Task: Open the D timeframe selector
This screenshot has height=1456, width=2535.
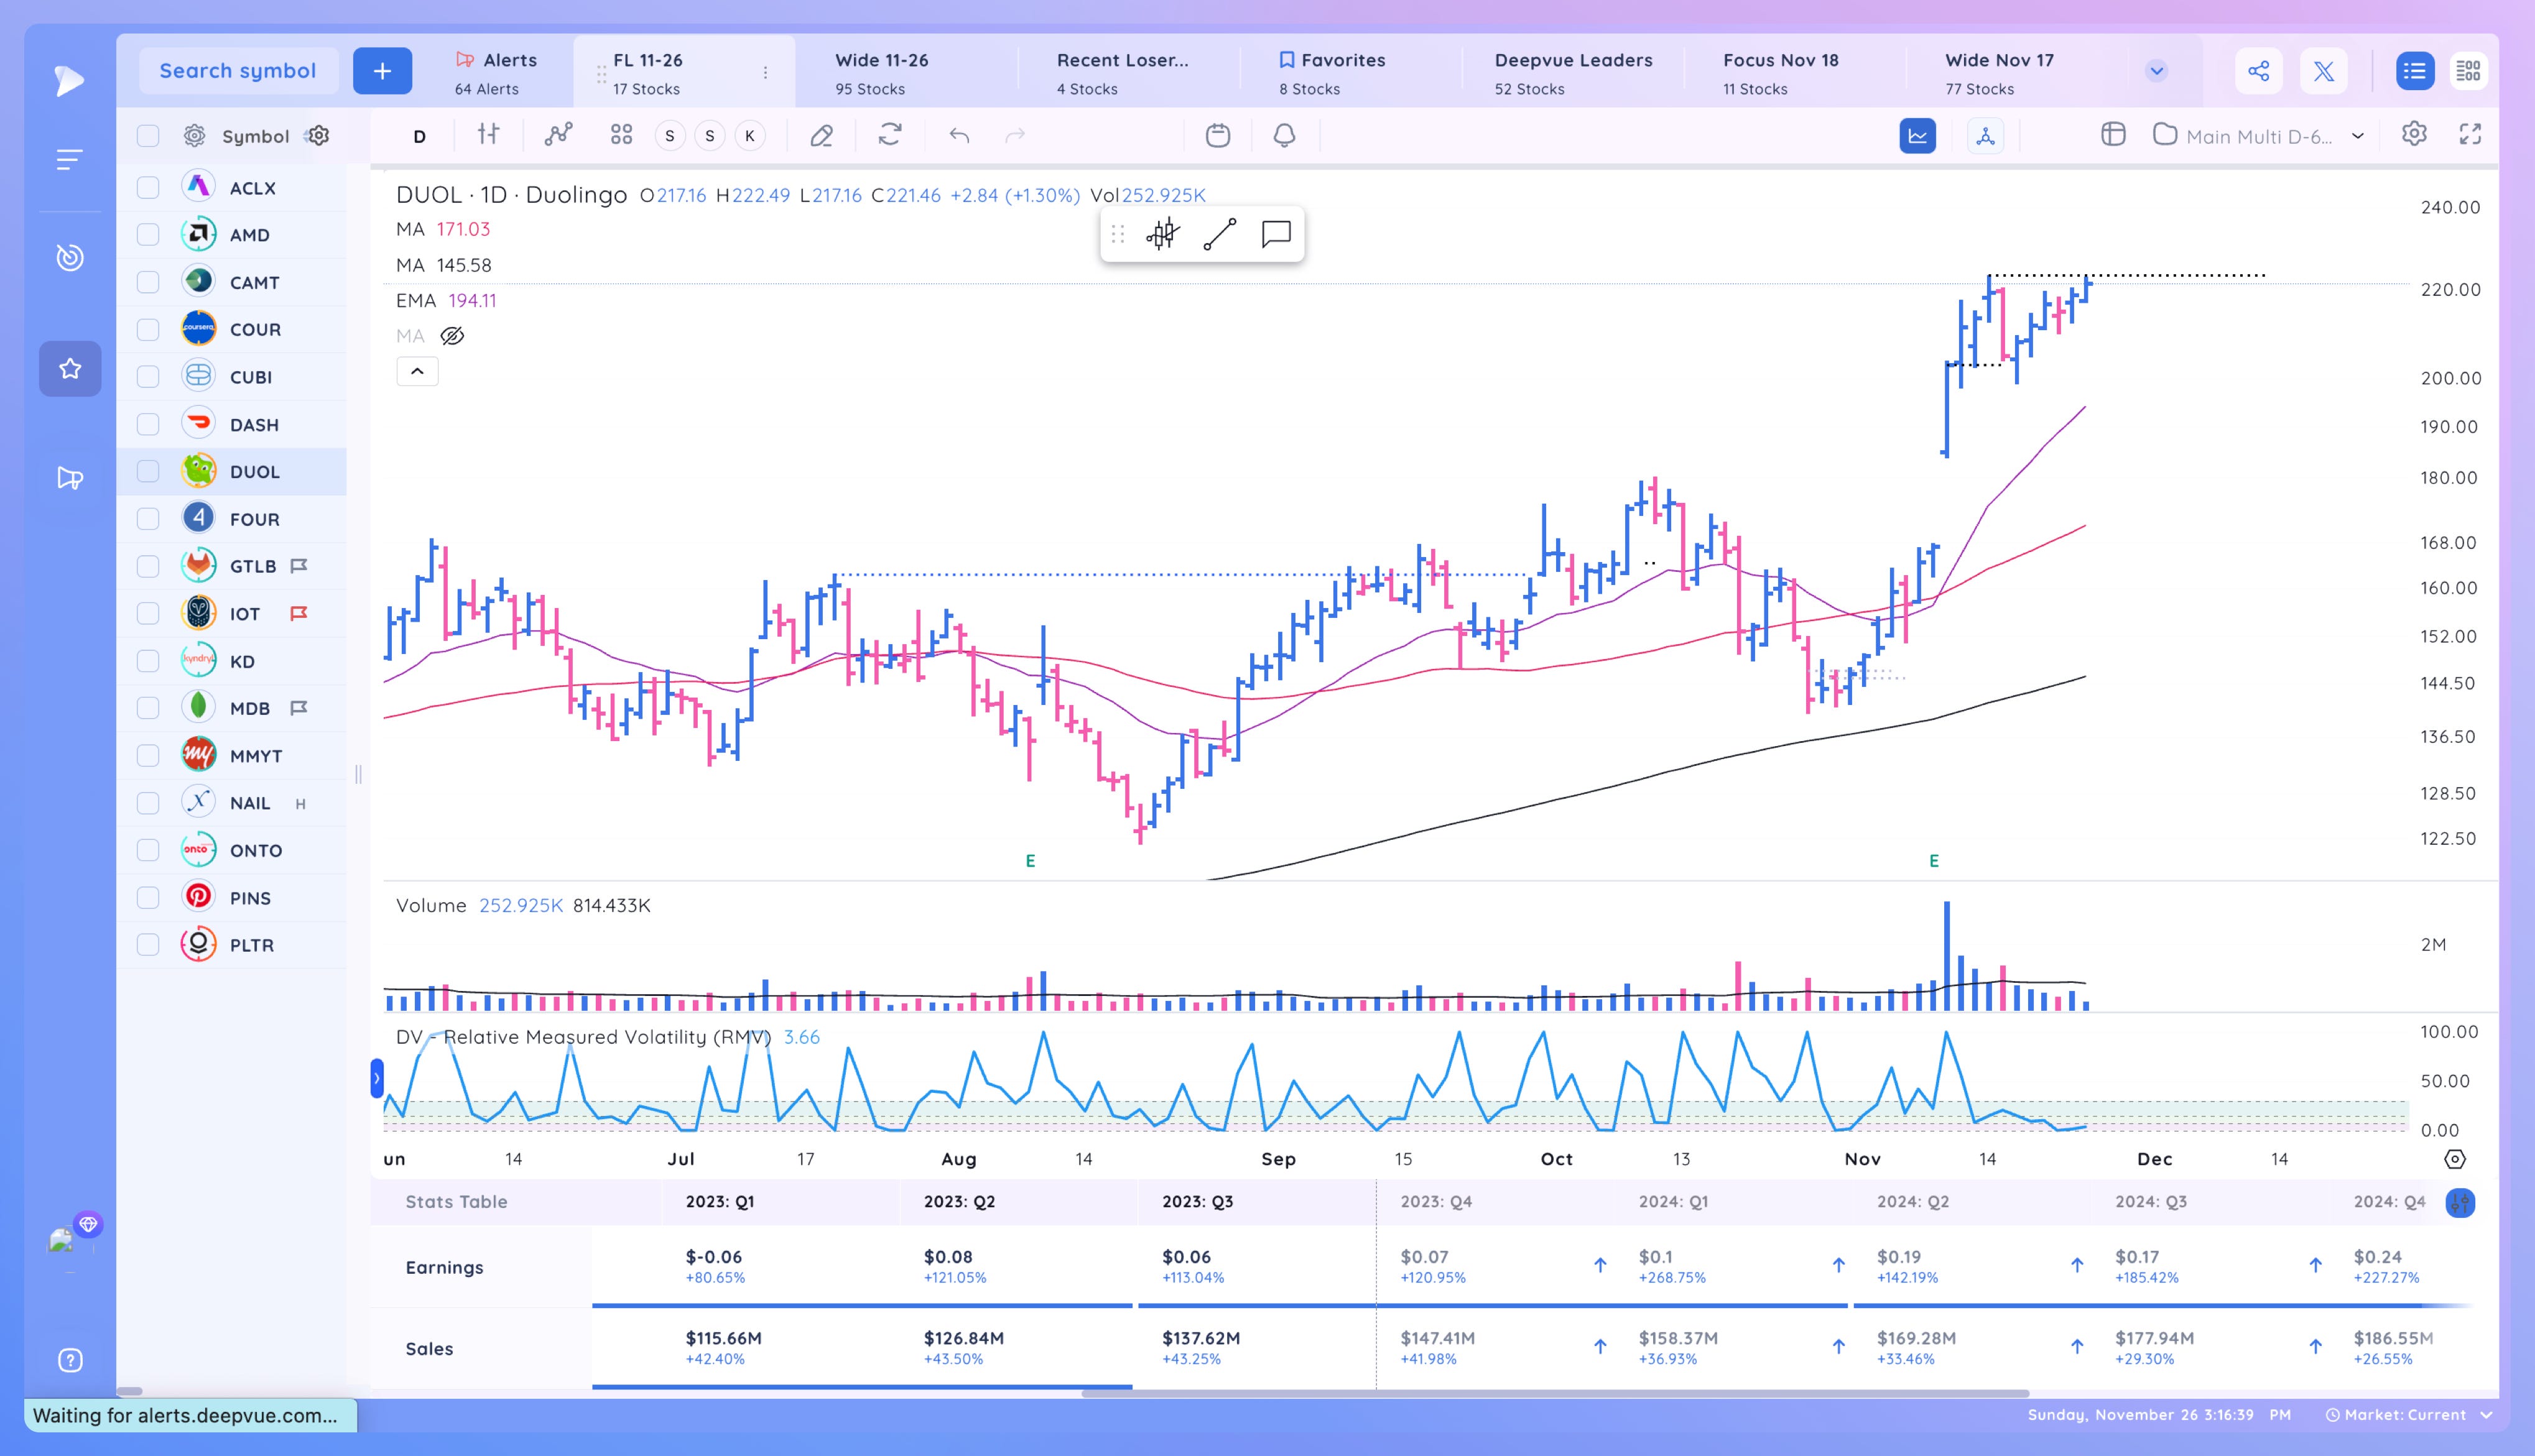Action: (x=419, y=136)
